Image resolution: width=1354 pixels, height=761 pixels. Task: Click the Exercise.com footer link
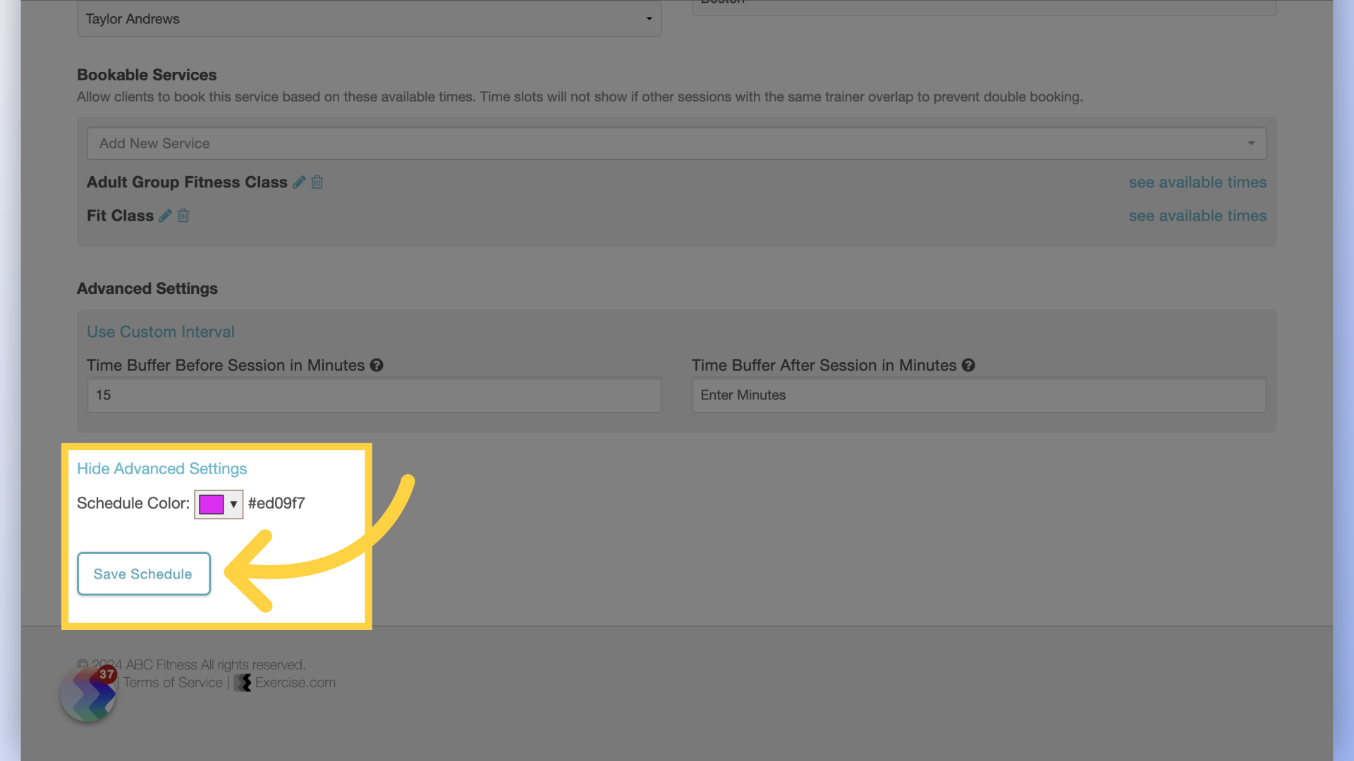(286, 683)
